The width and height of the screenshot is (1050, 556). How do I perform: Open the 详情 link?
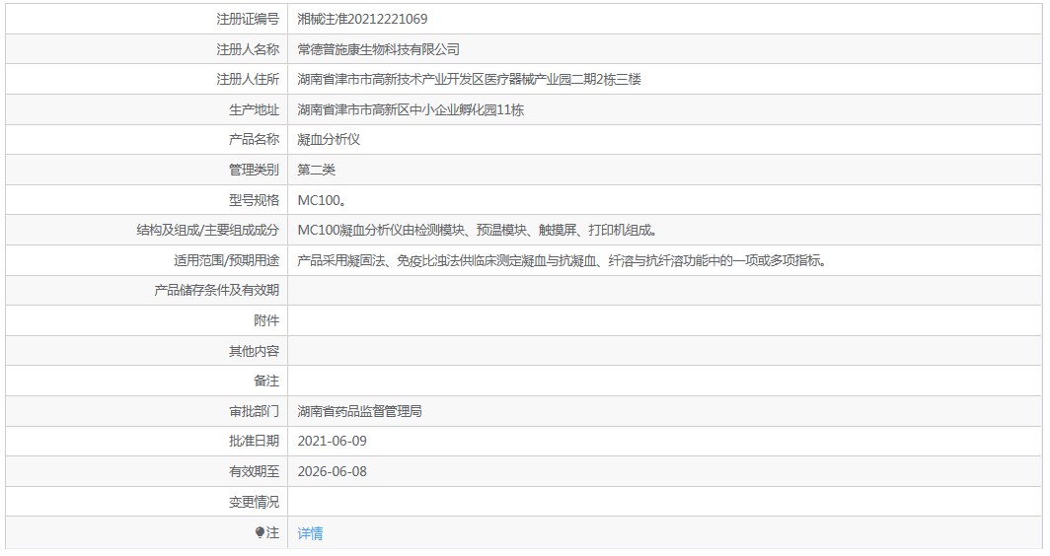310,533
